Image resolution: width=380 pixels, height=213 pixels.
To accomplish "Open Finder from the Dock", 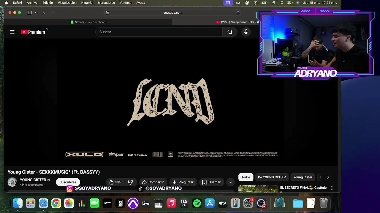I will click(x=18, y=203).
